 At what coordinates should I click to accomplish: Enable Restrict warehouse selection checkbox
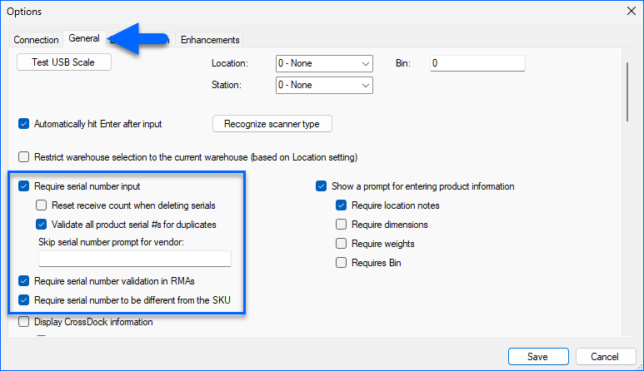coord(24,156)
